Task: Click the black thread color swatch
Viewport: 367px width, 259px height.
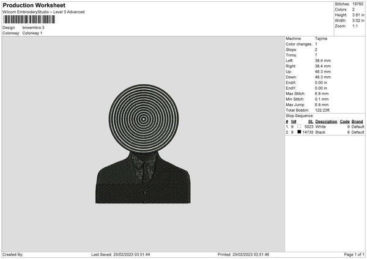Action: 299,132
